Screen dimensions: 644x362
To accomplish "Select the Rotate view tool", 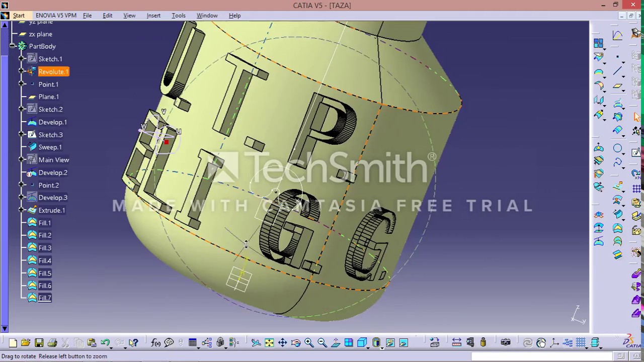I will click(296, 343).
